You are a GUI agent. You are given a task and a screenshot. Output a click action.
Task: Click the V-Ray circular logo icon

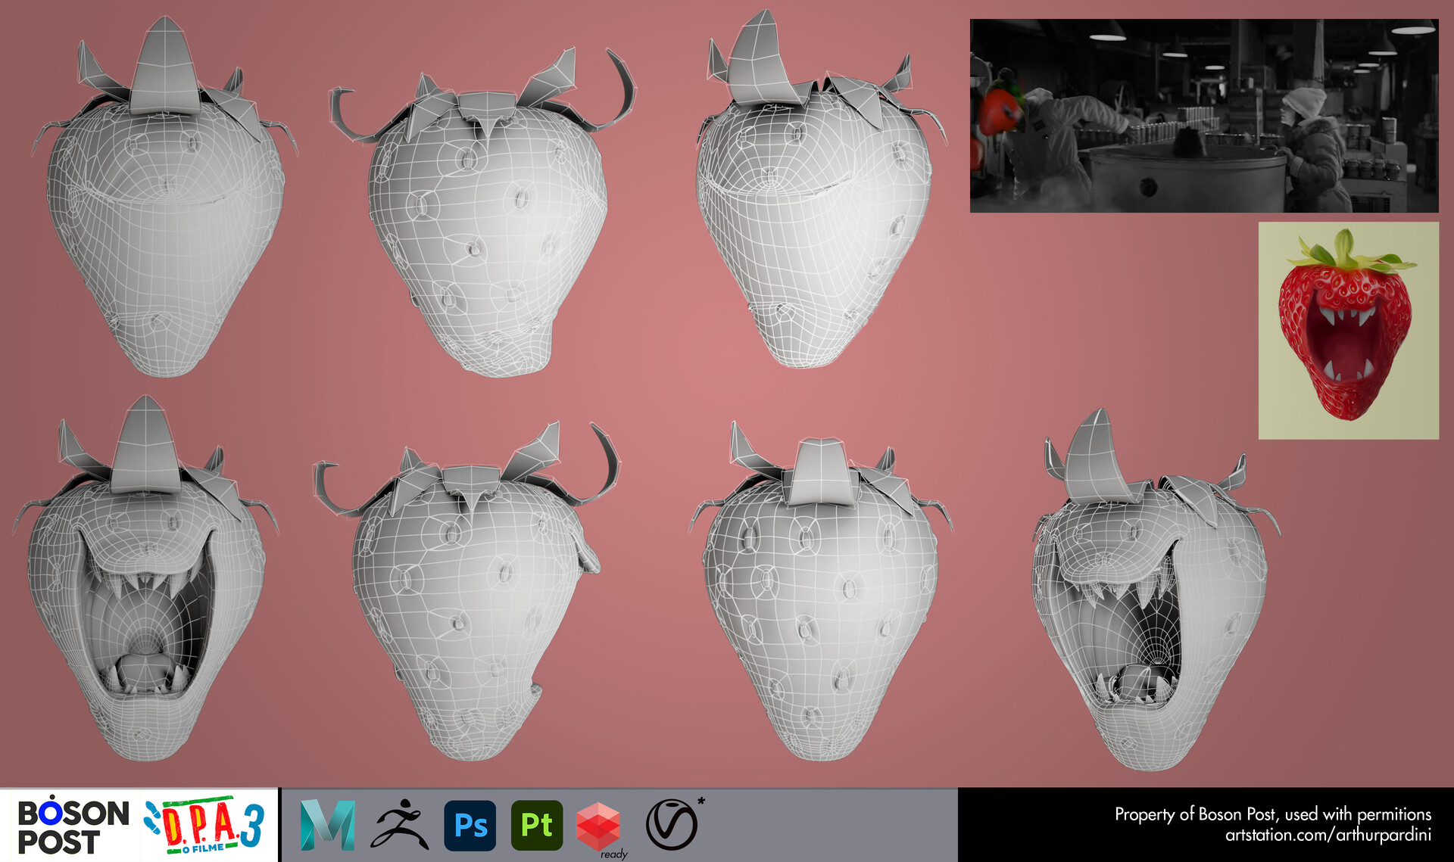(671, 825)
